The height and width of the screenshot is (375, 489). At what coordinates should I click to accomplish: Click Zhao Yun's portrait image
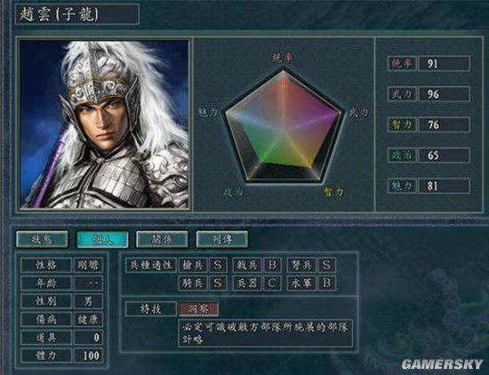(x=104, y=124)
